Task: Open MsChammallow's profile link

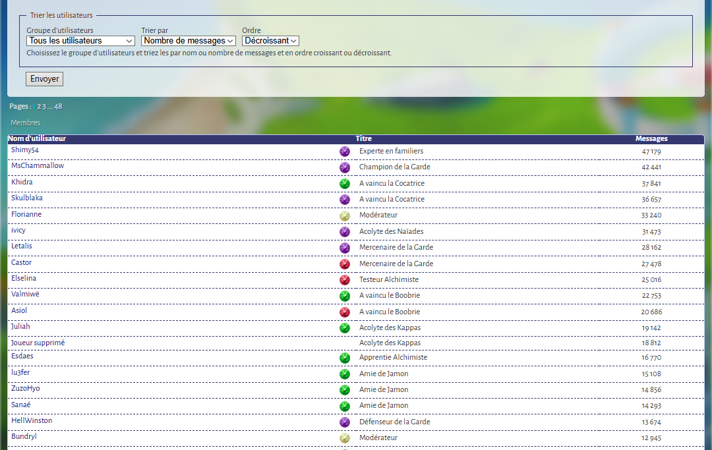Action: [x=38, y=165]
